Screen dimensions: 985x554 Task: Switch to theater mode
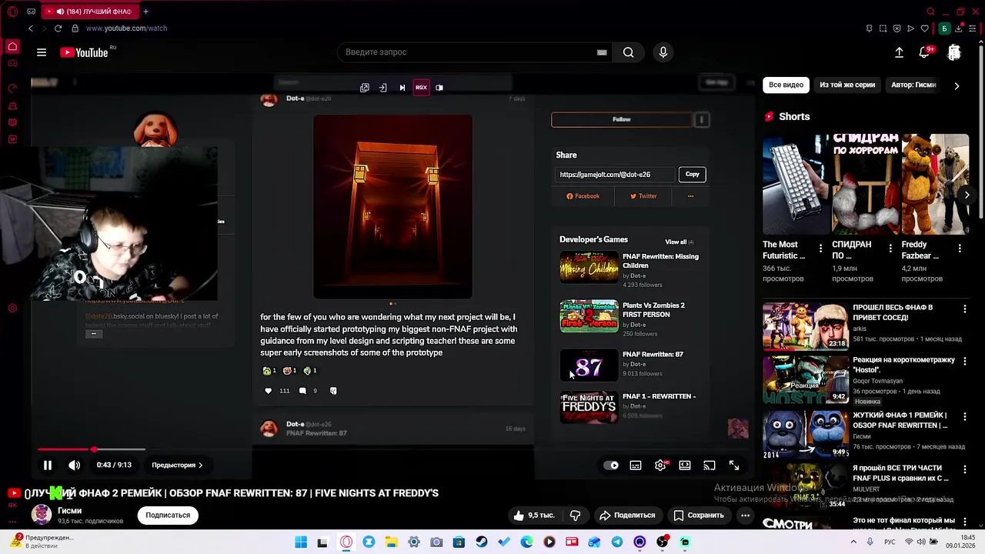[x=685, y=465]
